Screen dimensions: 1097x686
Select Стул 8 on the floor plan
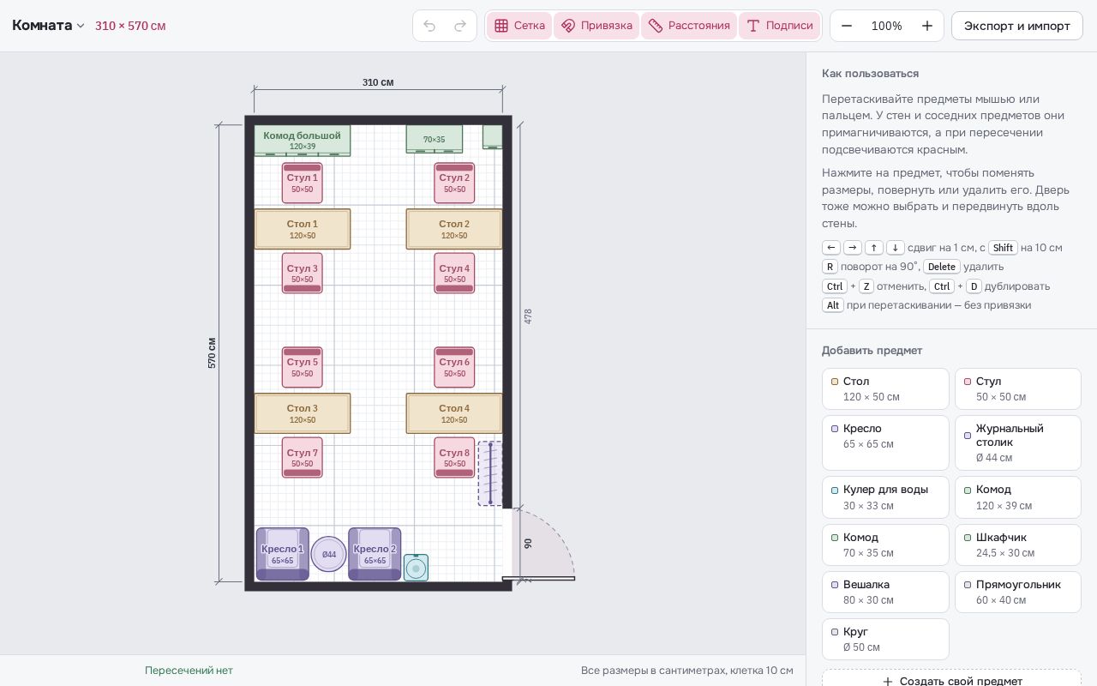click(x=454, y=458)
